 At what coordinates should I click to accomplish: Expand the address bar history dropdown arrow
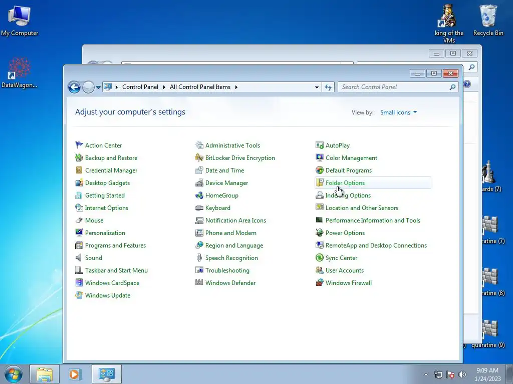click(x=317, y=87)
